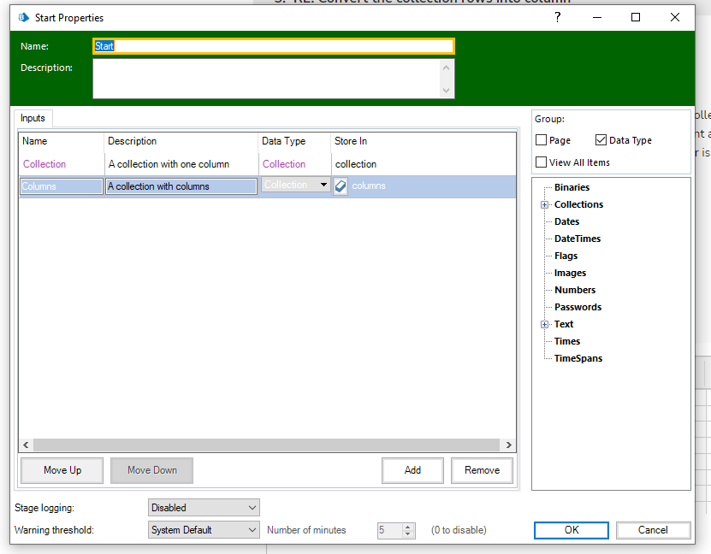
Task: Click the Move Down button
Action: [152, 470]
